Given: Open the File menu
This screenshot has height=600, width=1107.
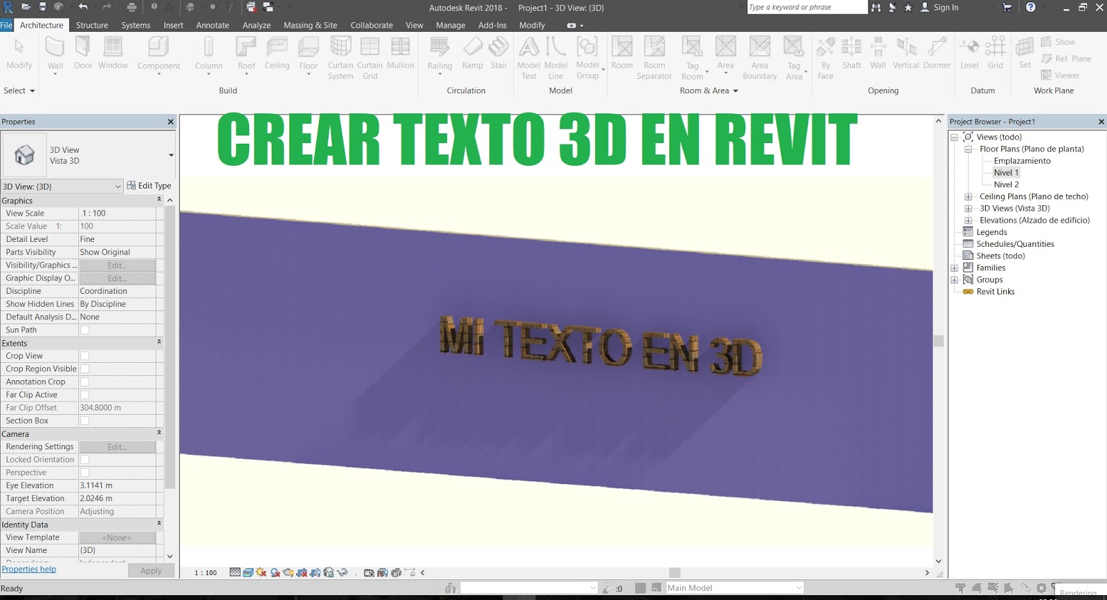Looking at the screenshot, I should pos(6,25).
